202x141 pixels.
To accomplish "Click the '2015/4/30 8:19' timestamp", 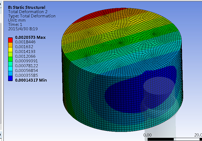I will (23, 29).
